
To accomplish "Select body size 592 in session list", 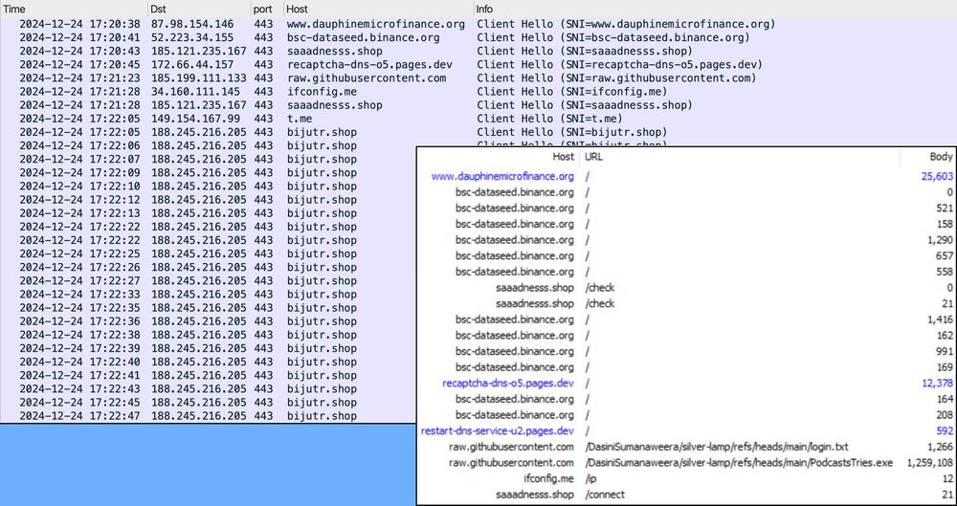I will click(945, 431).
